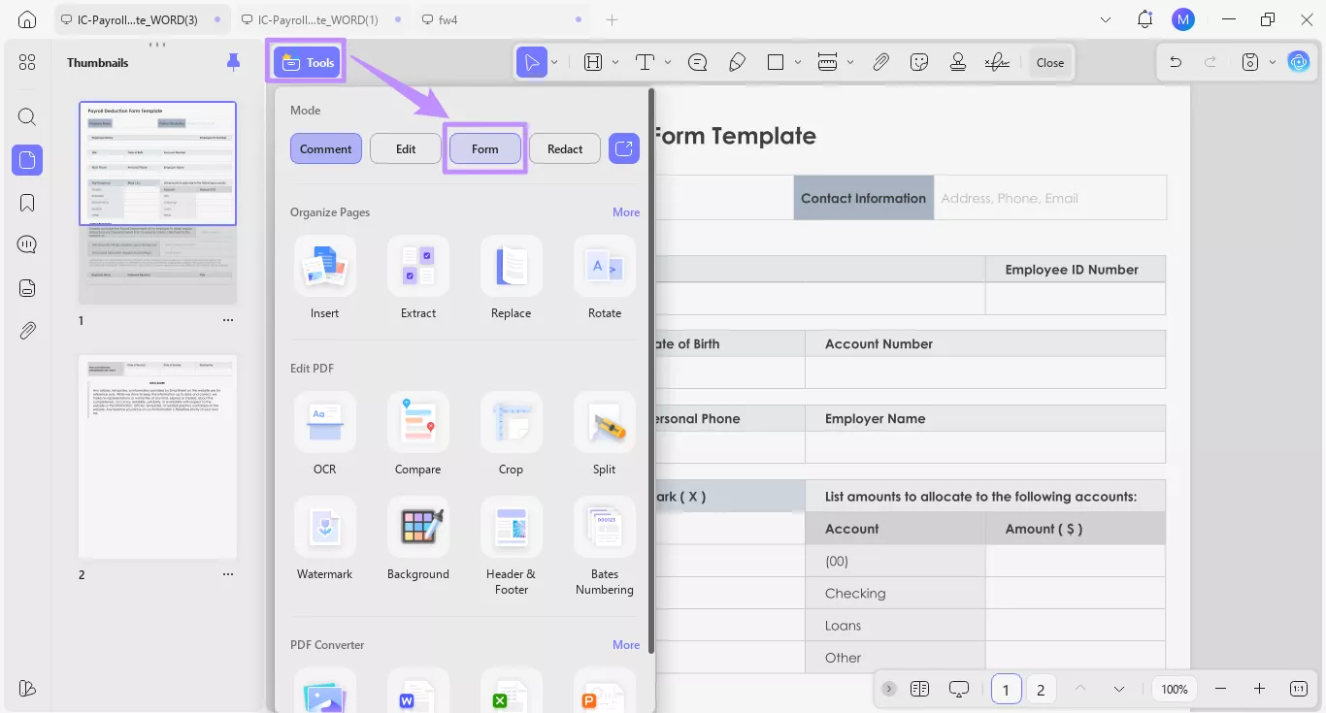
Task: Click the Signature tool
Action: (996, 61)
